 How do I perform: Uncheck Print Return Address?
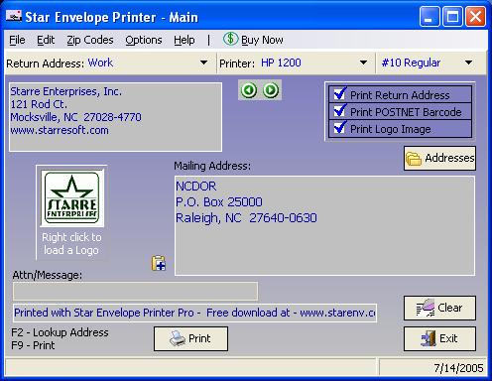[340, 94]
